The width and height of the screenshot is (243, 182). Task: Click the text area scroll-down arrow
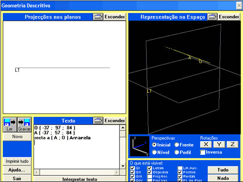(123, 166)
